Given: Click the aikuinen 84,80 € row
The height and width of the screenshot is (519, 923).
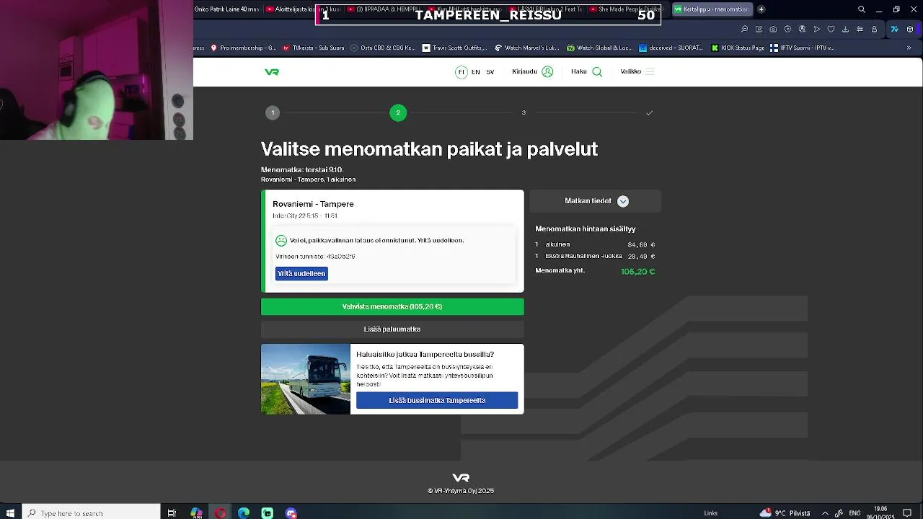Looking at the screenshot, I should point(595,245).
